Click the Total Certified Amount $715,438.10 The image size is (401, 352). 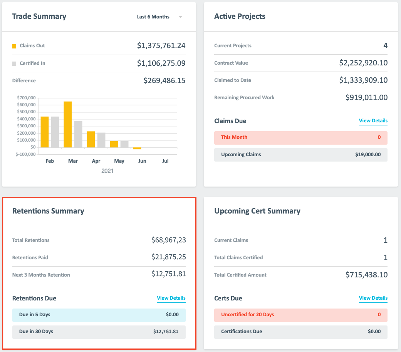tap(366, 275)
